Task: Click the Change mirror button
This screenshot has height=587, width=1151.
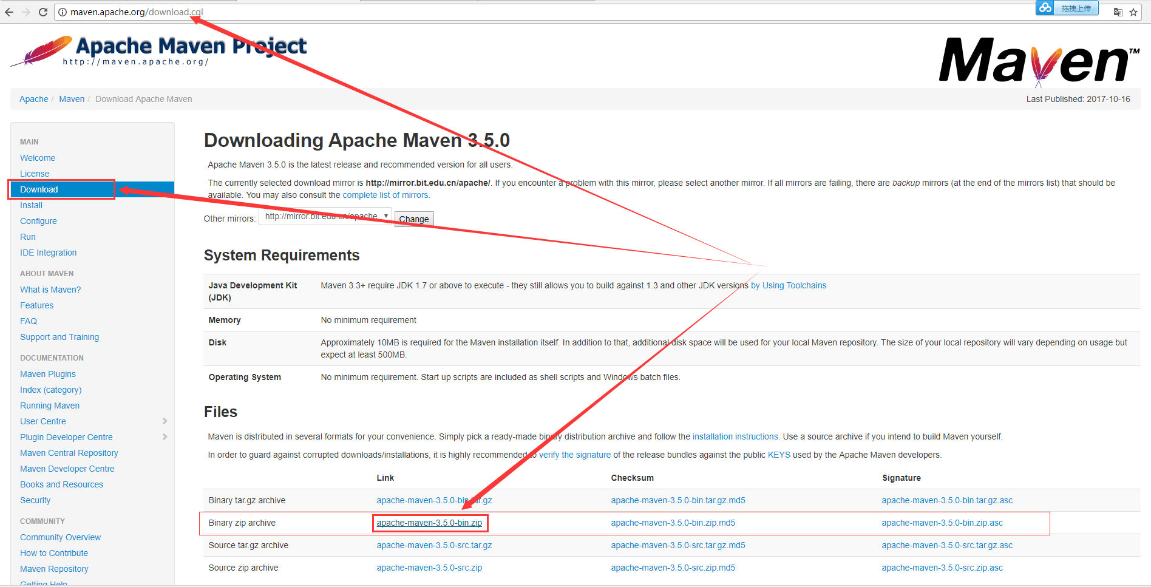Action: point(414,219)
